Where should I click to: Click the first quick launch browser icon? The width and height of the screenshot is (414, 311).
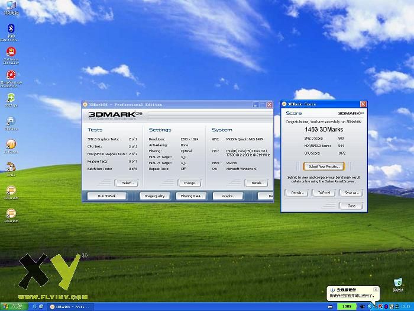tap(34, 306)
